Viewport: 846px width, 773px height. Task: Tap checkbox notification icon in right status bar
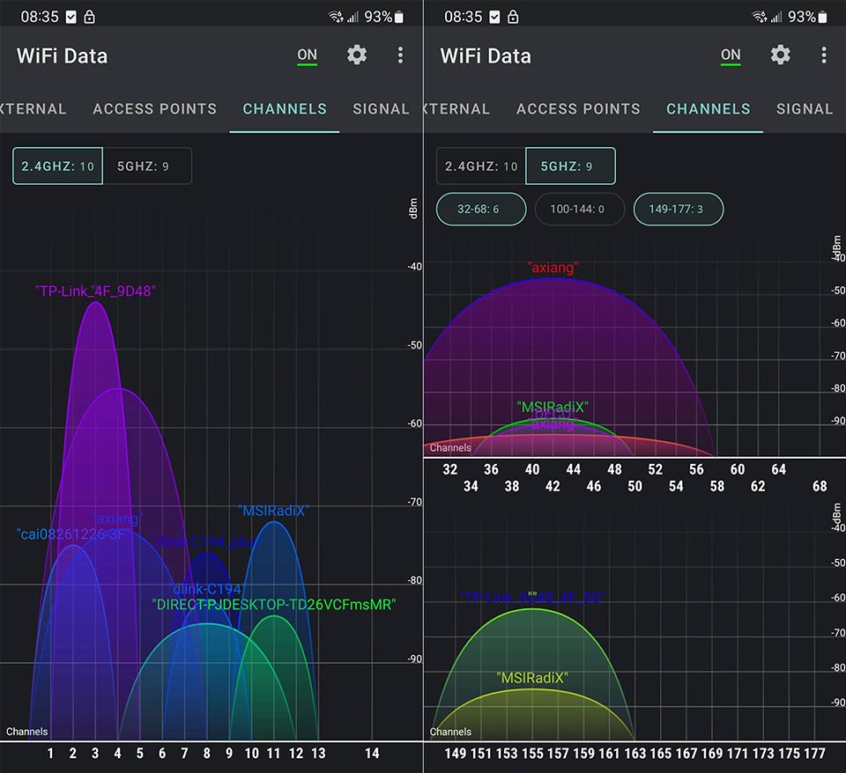coord(493,17)
